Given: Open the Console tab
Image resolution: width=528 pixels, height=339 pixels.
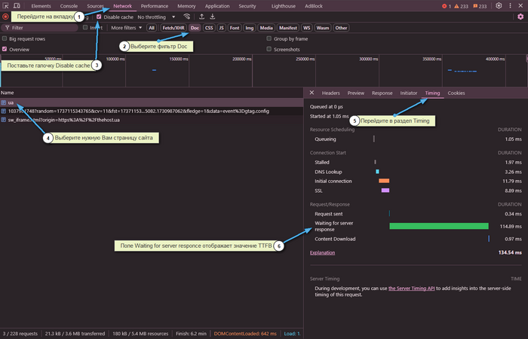Looking at the screenshot, I should pyautogui.click(x=69, y=6).
